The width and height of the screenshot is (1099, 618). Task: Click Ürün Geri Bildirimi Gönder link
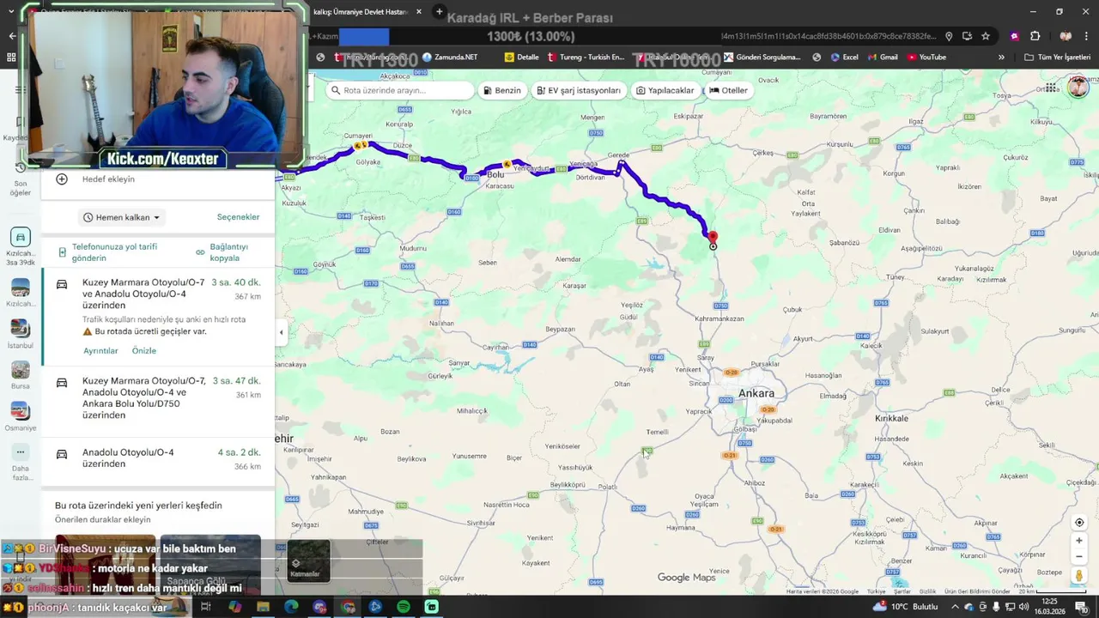tap(977, 591)
